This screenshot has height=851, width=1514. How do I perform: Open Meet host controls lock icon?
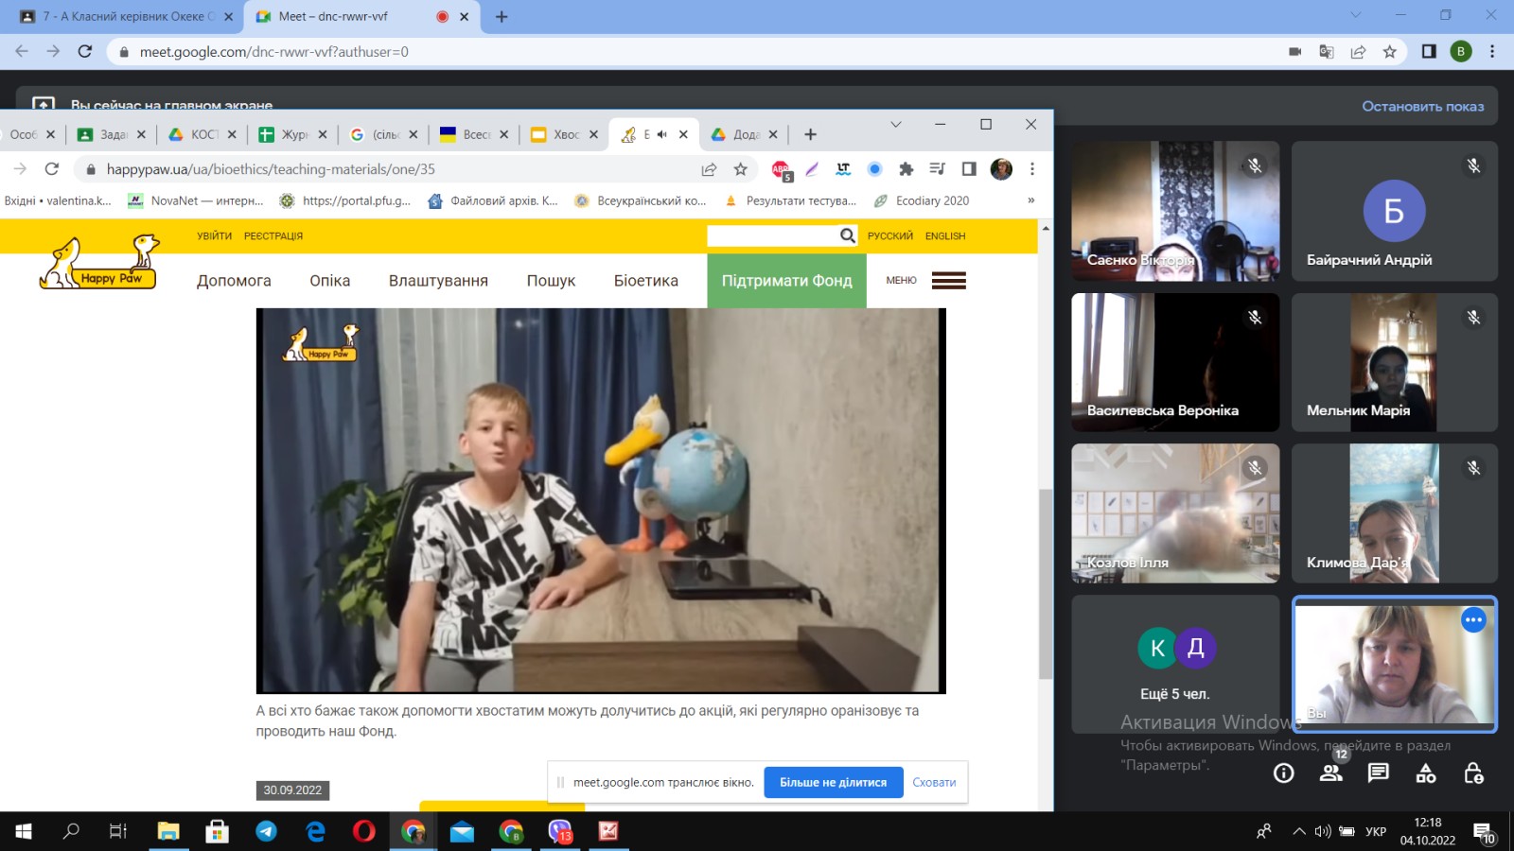click(1473, 773)
